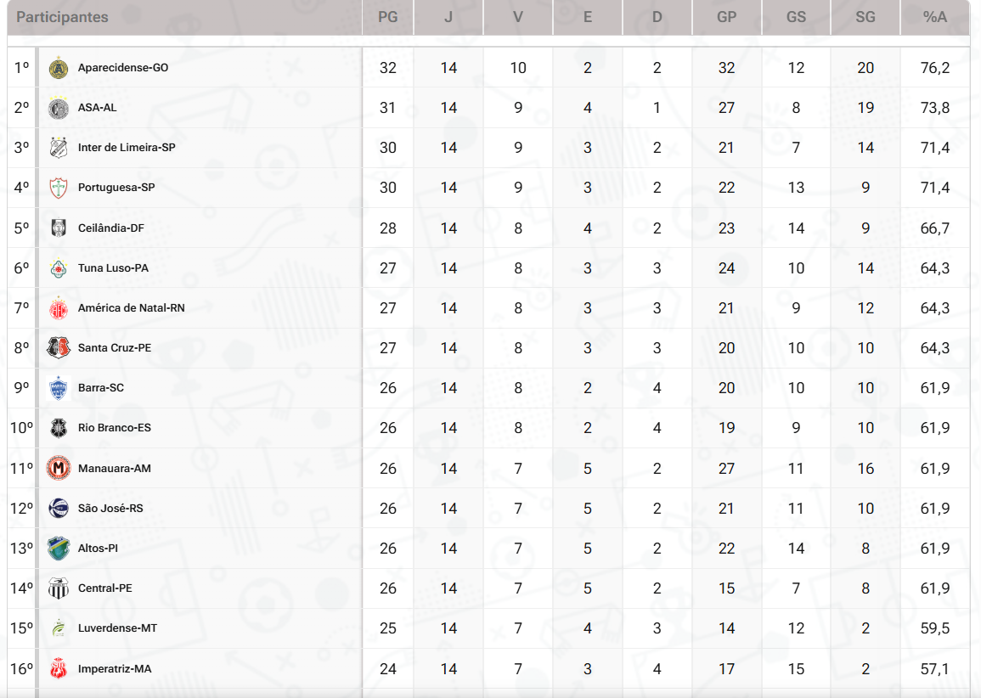
Task: Open the Inter de Limeira-SP team link
Action: (127, 148)
